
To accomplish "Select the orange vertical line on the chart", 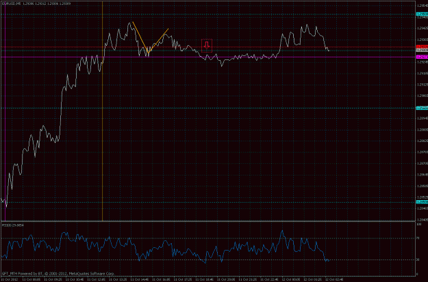I will [102, 111].
